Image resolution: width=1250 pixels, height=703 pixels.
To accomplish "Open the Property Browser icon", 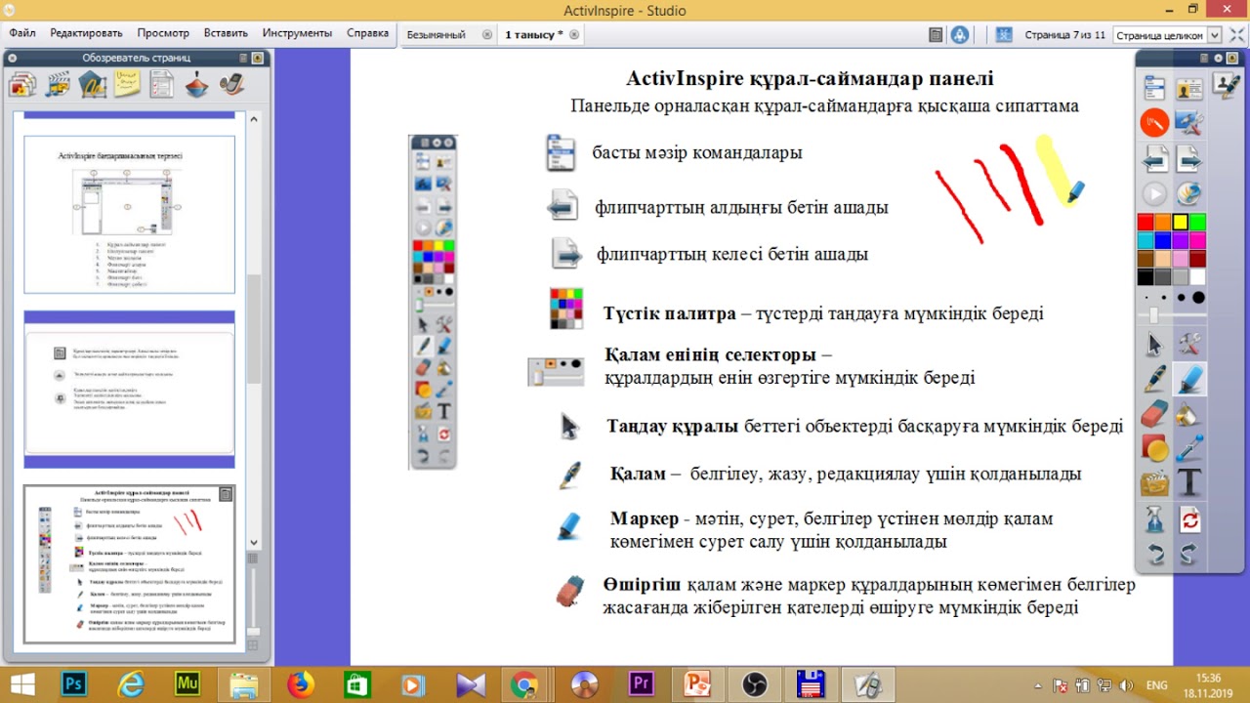I will (x=161, y=84).
